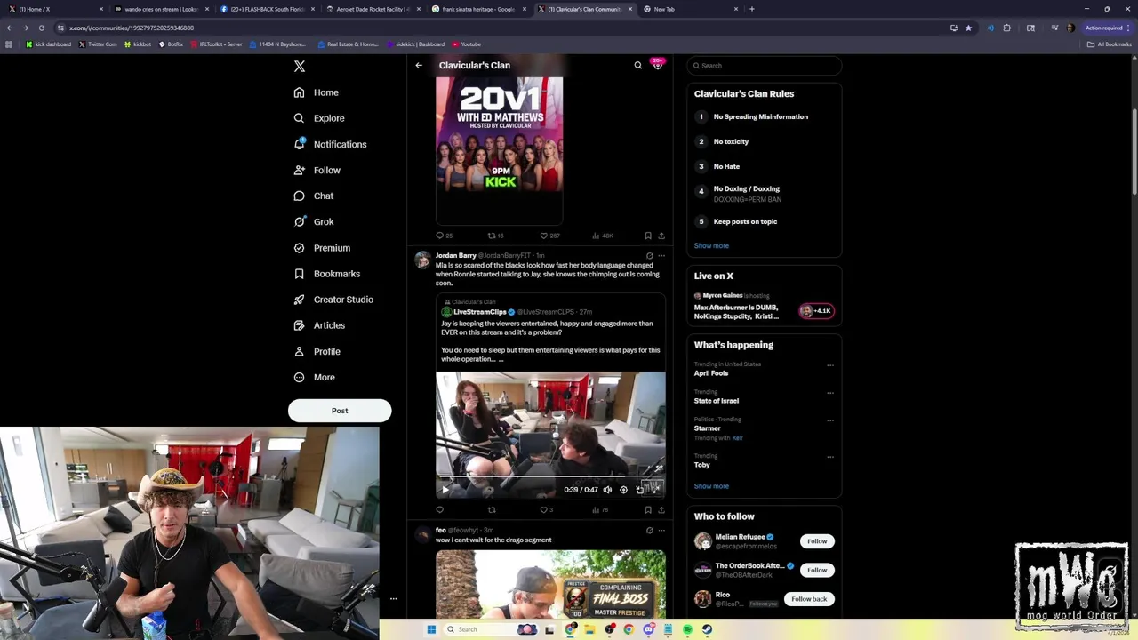Follow Melian Refugee
The width and height of the screenshot is (1138, 640).
click(x=817, y=541)
